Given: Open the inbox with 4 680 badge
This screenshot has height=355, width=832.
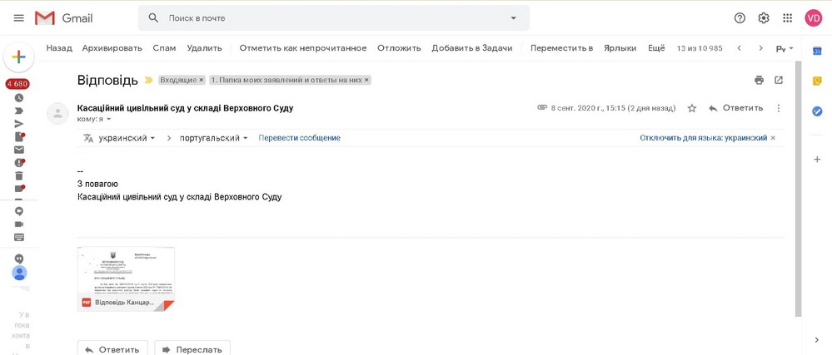Looking at the screenshot, I should pos(17,84).
